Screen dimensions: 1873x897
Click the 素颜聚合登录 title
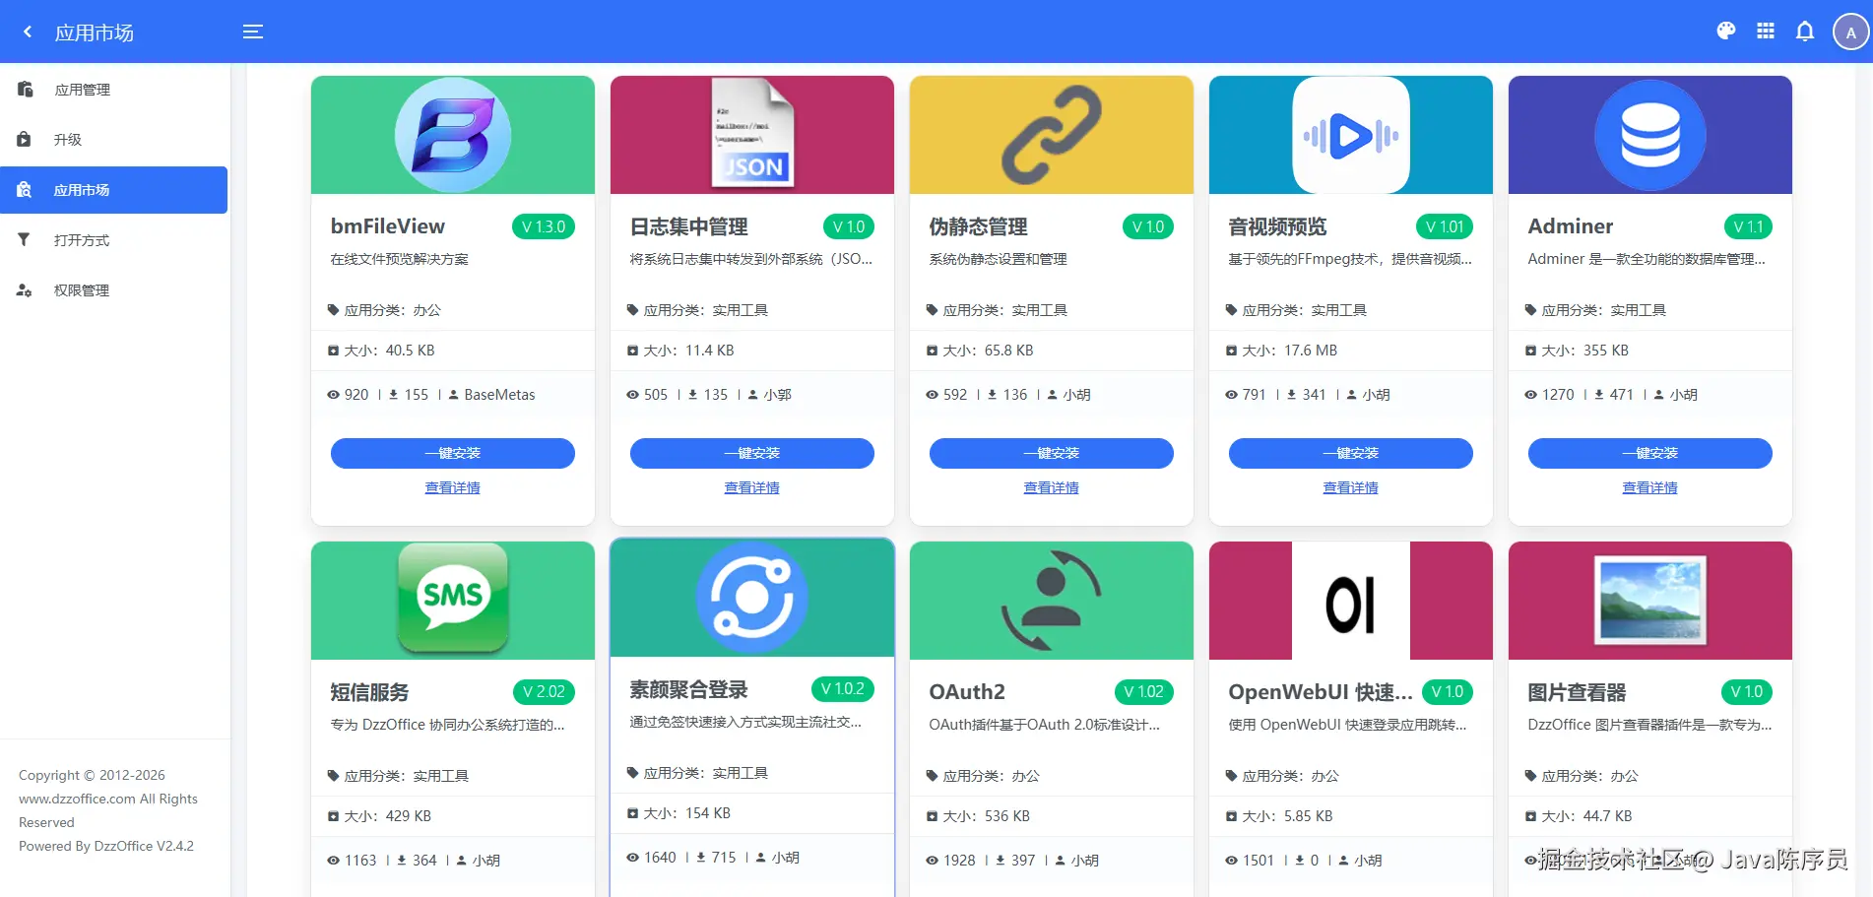(x=689, y=689)
